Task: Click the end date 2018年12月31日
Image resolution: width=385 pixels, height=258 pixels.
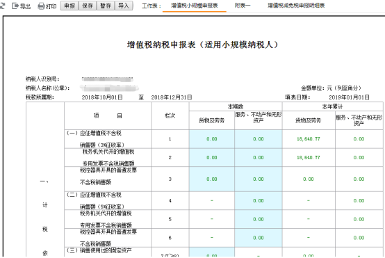Action: click(x=172, y=97)
